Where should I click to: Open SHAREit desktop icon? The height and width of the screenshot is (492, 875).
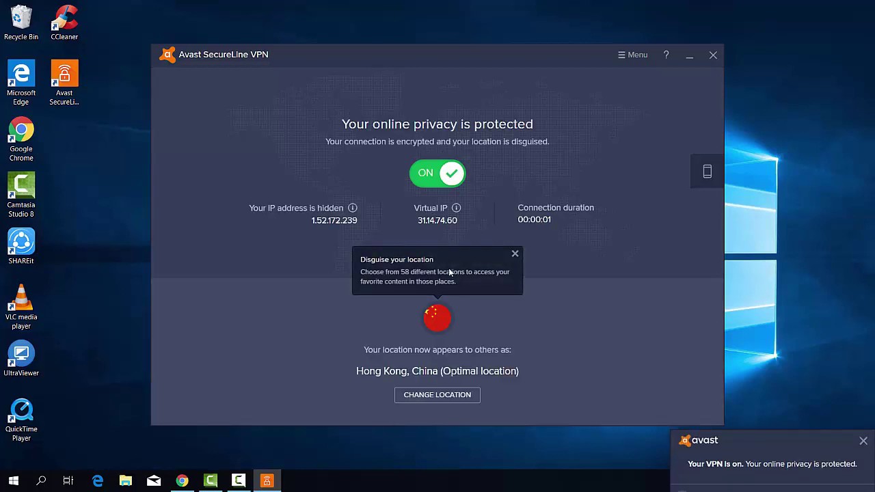(x=21, y=247)
